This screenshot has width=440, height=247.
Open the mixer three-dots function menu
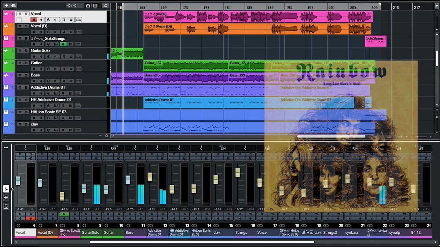pos(6,147)
